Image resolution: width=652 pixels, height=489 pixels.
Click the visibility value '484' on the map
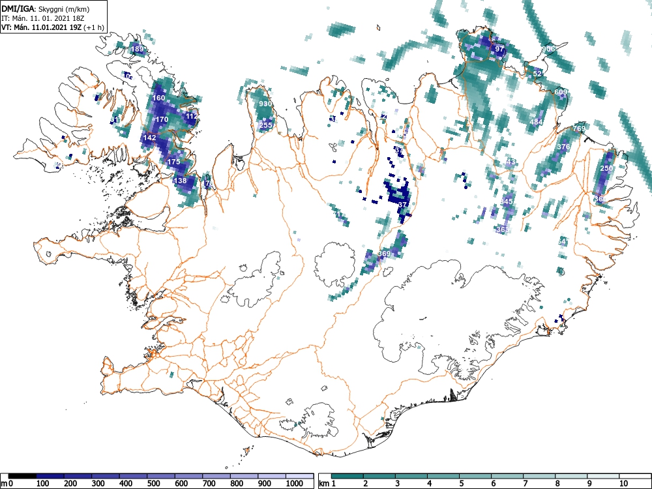tap(537, 123)
